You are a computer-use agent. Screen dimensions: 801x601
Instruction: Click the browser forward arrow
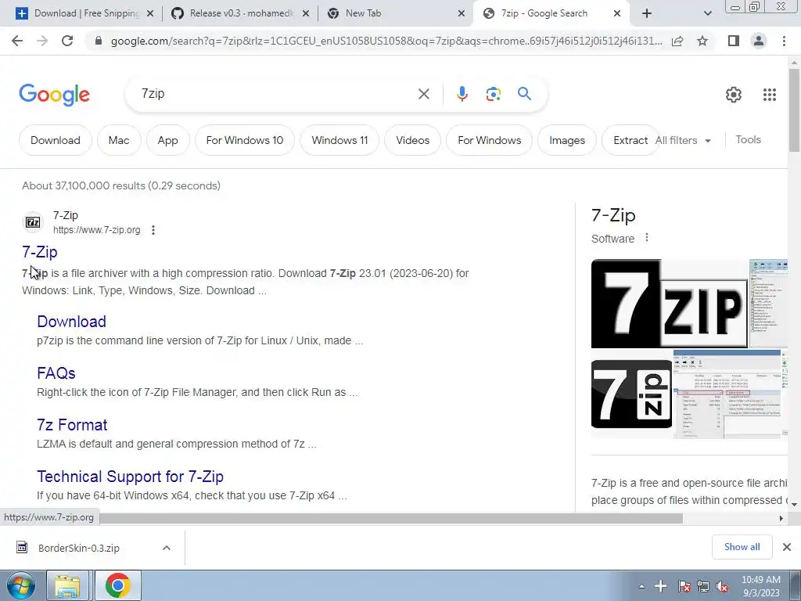click(42, 41)
